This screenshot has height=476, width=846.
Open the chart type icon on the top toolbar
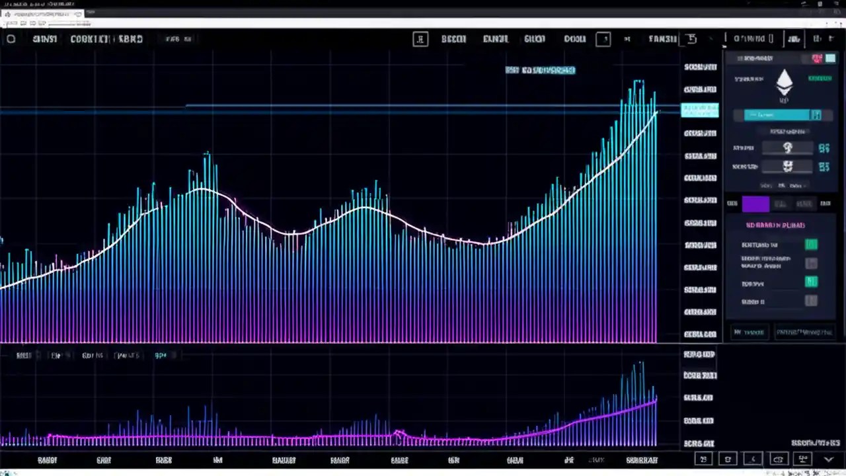point(603,39)
